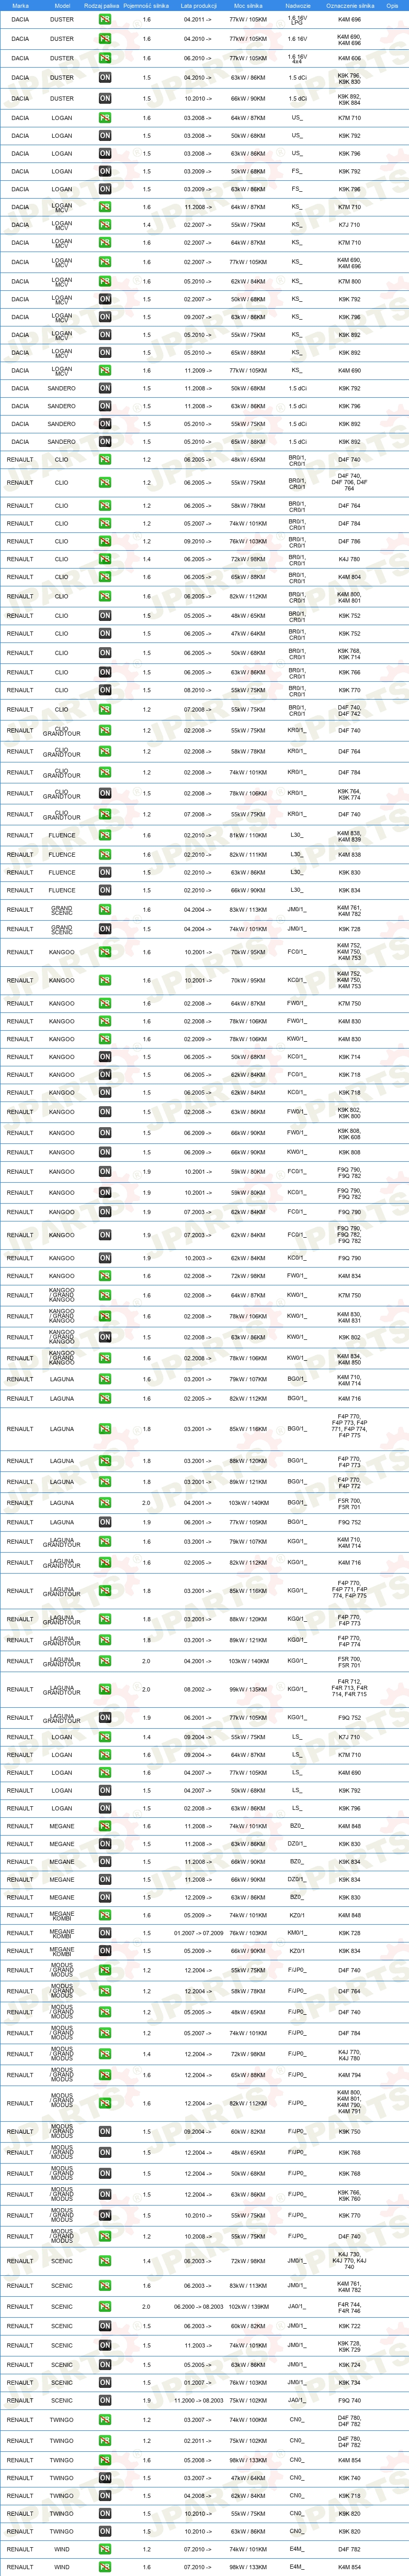
Task: Click diesel ON icon in Scenic F9Q 740 row
Action: click(x=105, y=2400)
